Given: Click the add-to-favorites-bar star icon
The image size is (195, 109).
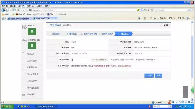Looking at the screenshot, I should coord(13,14).
